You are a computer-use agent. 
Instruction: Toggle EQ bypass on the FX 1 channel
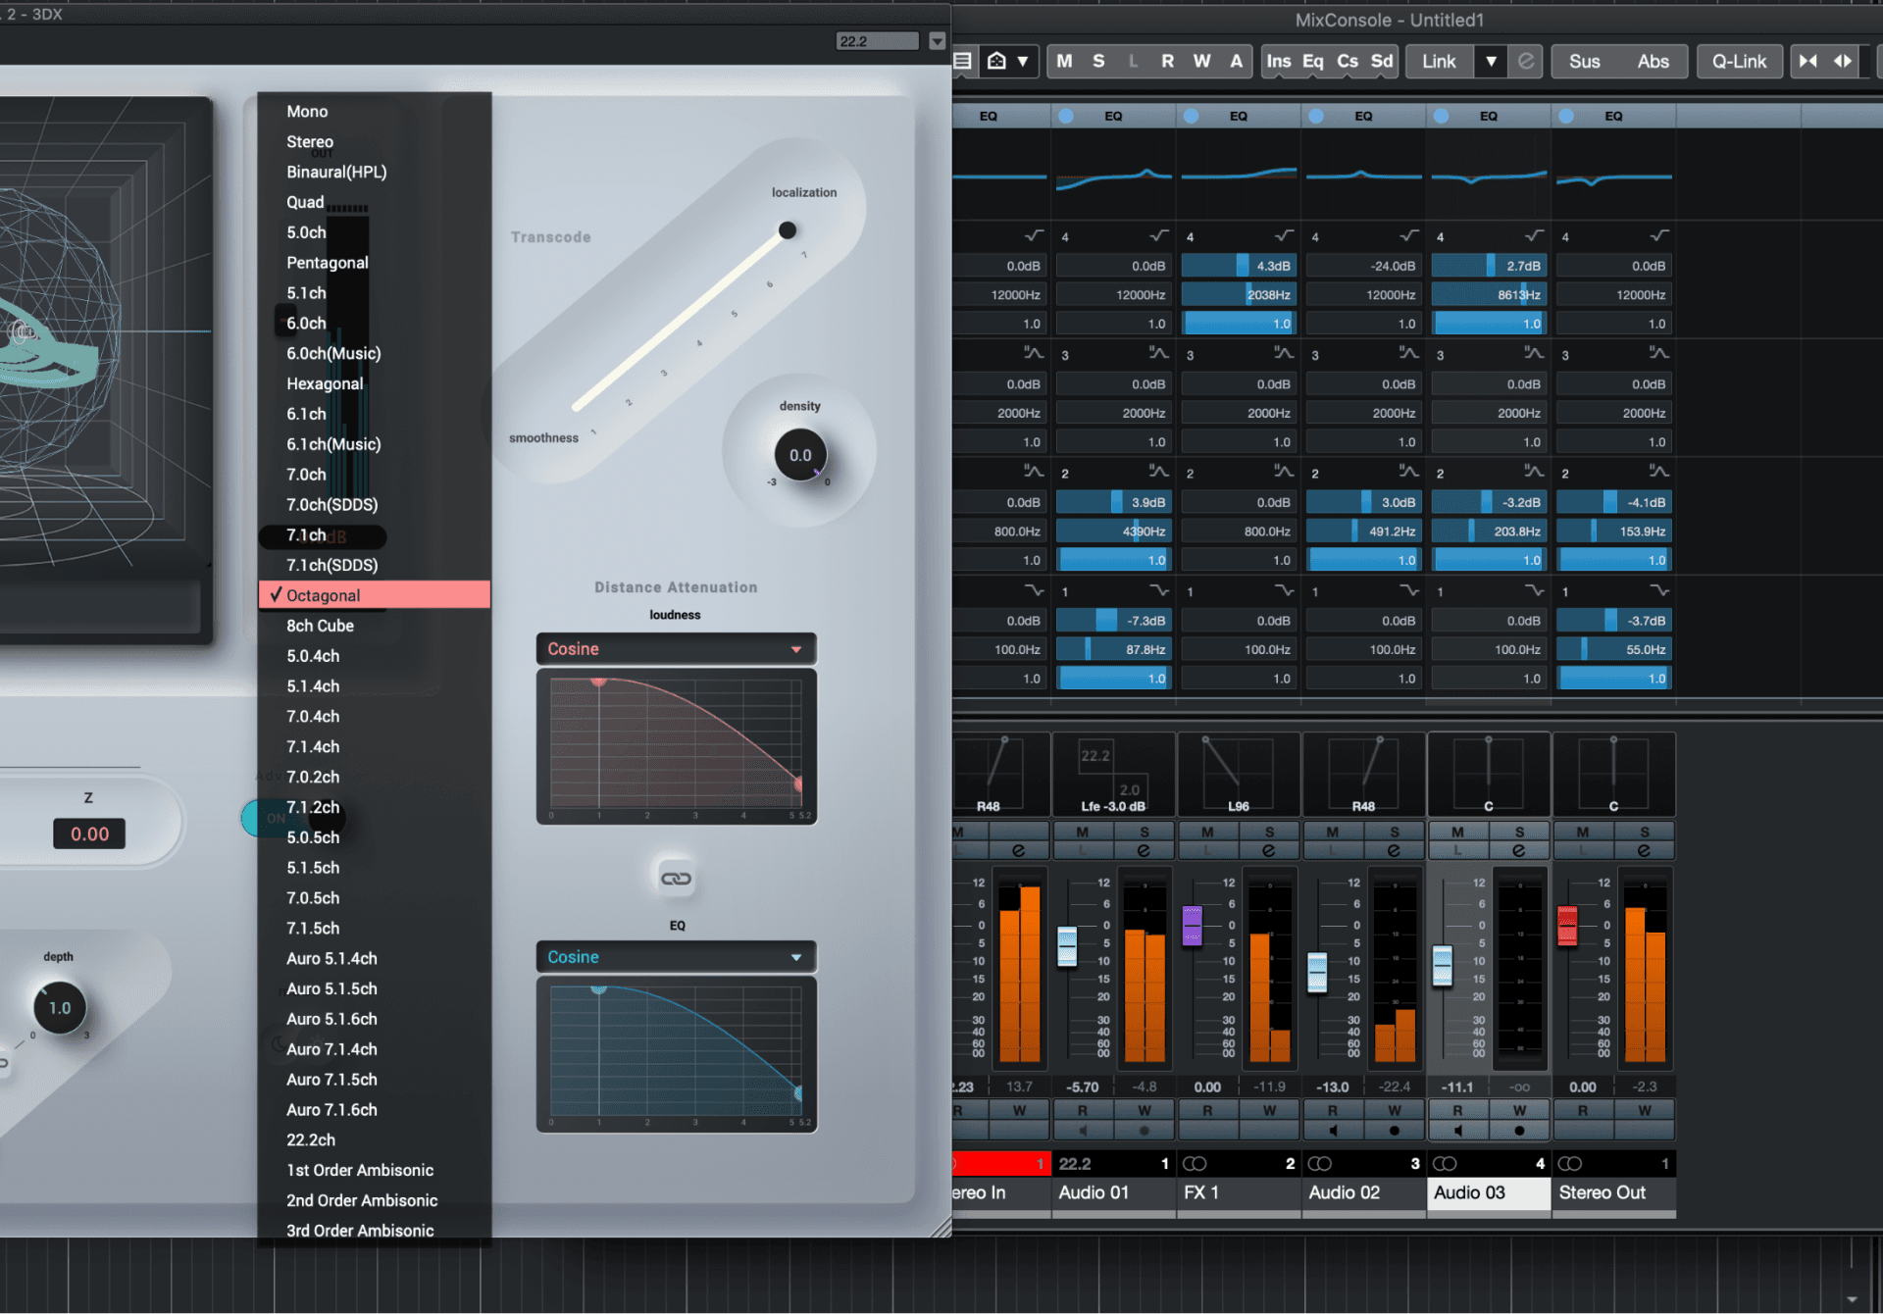pyautogui.click(x=1191, y=116)
